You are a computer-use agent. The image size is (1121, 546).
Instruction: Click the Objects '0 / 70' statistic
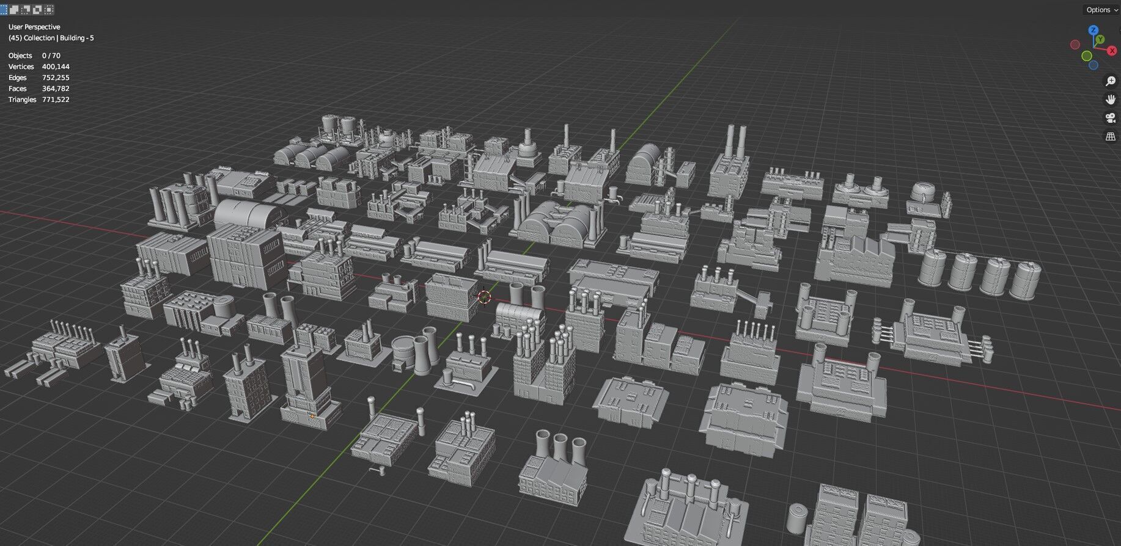point(51,56)
